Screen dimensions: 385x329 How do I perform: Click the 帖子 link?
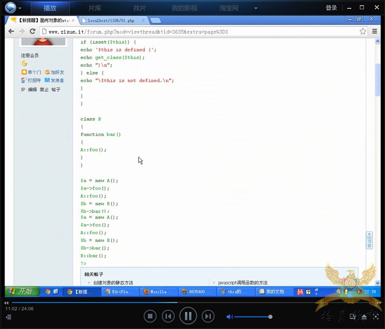point(56,90)
